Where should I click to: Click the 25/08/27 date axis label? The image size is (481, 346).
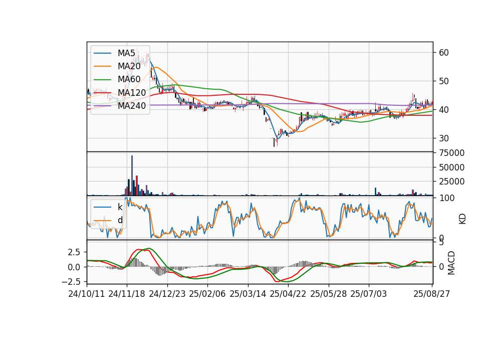(432, 294)
